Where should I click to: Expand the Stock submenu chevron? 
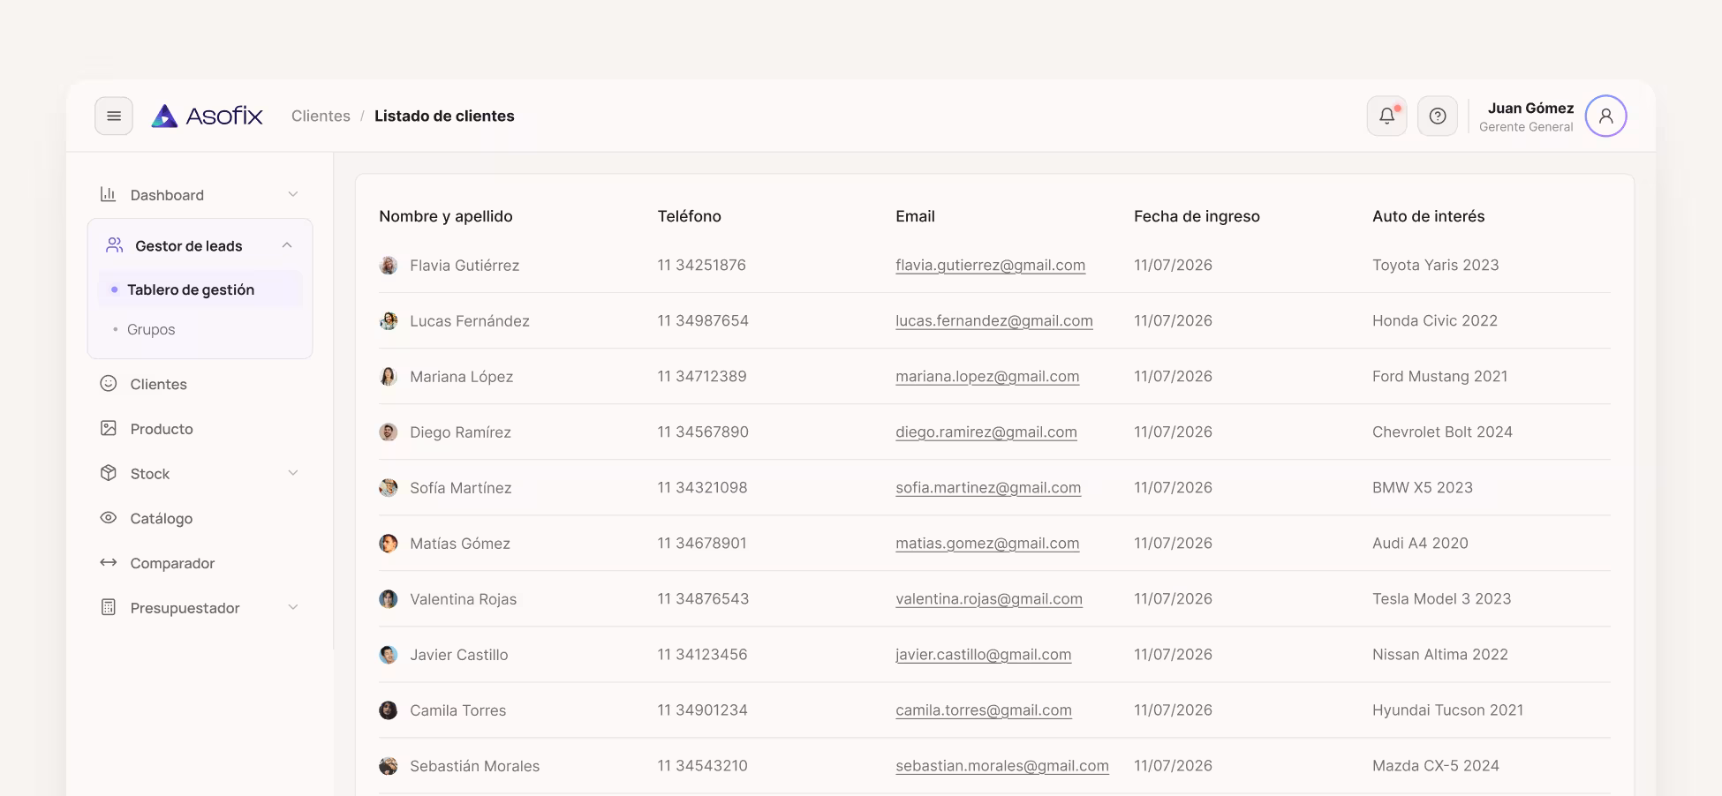293,473
